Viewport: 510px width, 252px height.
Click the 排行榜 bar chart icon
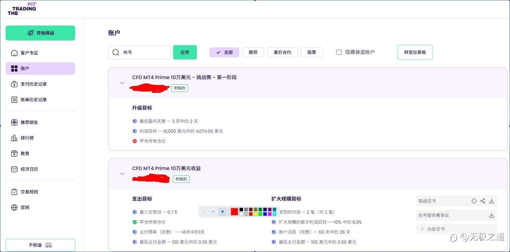pos(14,138)
